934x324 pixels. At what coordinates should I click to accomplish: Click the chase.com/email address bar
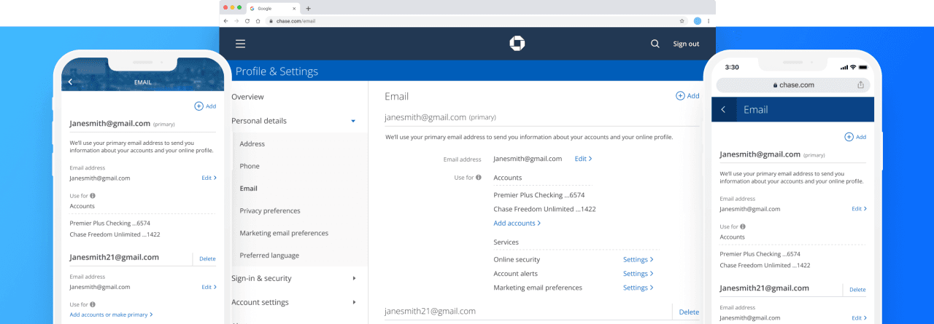[476, 21]
